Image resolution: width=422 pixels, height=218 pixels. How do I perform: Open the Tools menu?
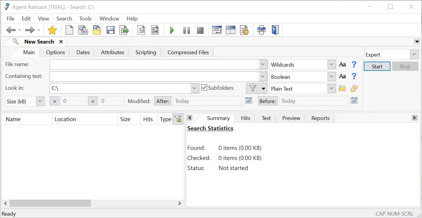click(85, 18)
